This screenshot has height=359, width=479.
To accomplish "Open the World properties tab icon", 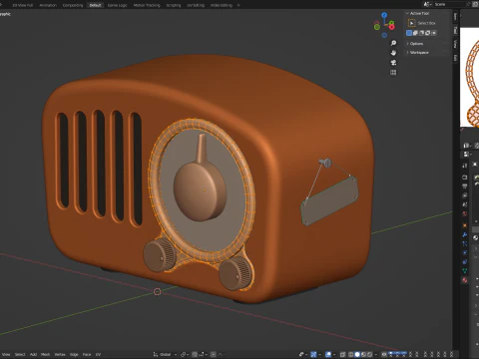I will pyautogui.click(x=465, y=213).
